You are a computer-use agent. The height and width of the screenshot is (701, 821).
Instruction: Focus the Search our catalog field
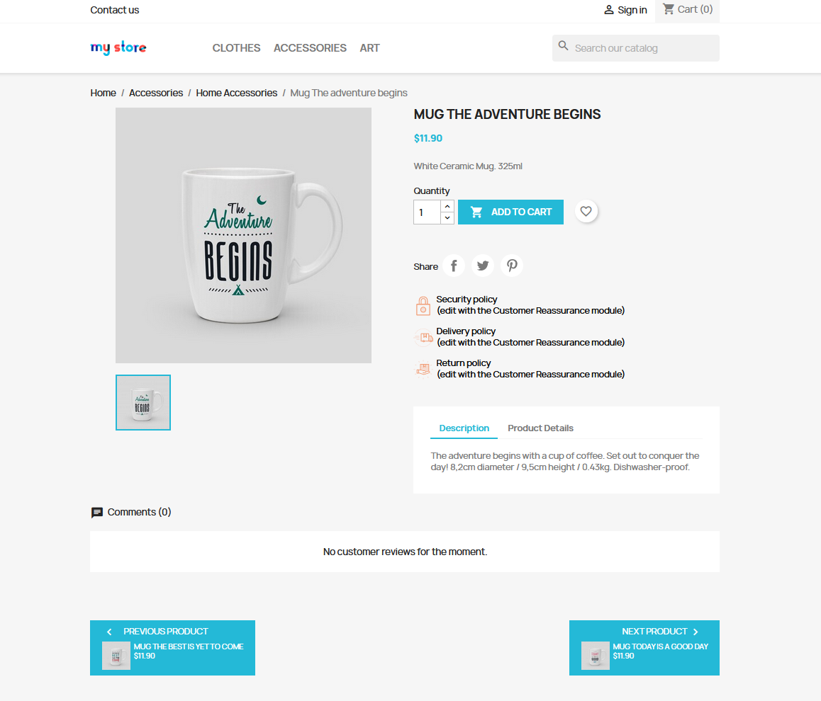(x=636, y=48)
